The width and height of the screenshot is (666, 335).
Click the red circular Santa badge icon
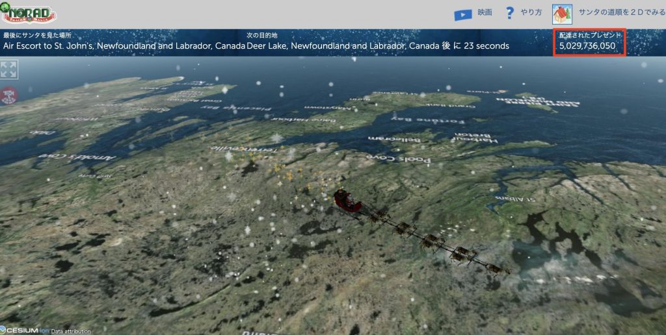tap(9, 95)
